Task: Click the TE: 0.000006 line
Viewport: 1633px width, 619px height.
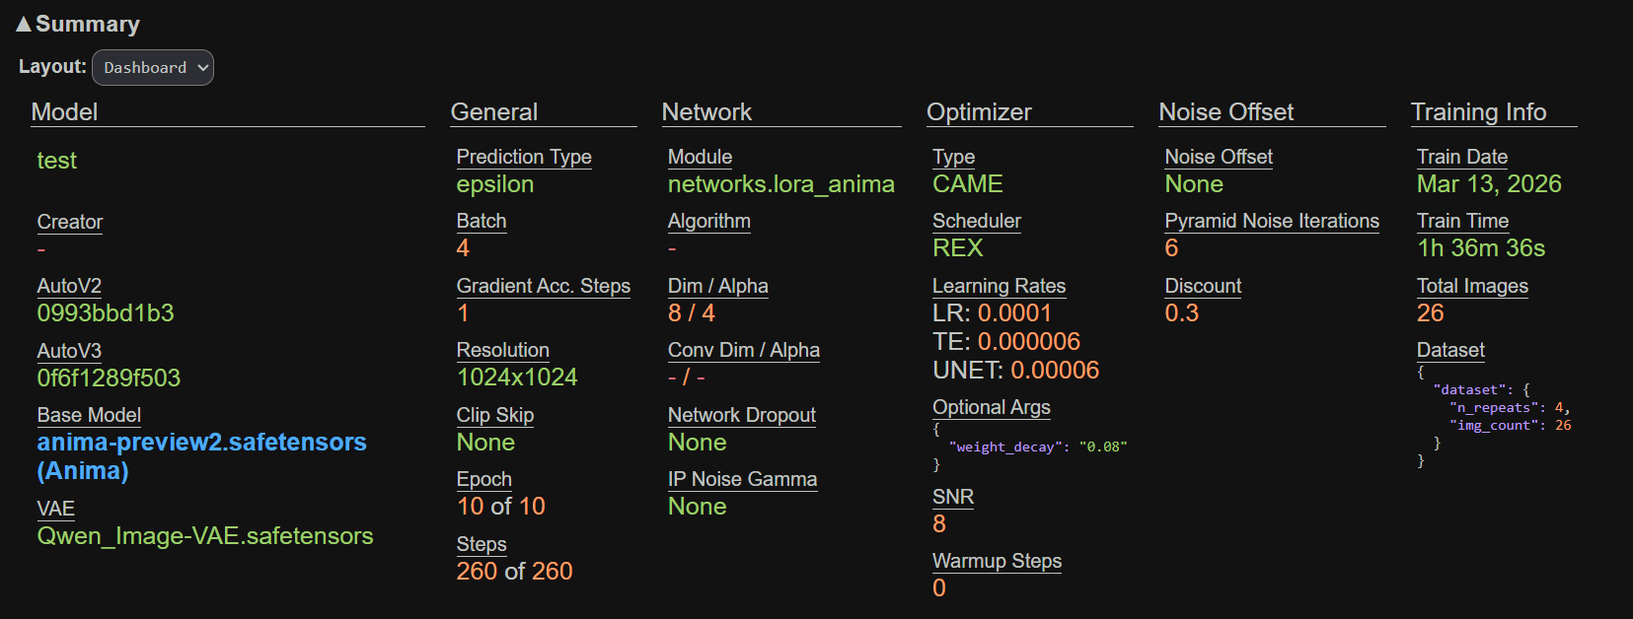Action: coord(1006,342)
